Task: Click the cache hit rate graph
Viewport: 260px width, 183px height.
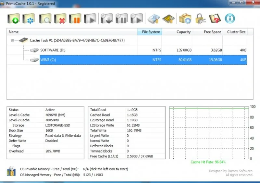Action: 209,133
